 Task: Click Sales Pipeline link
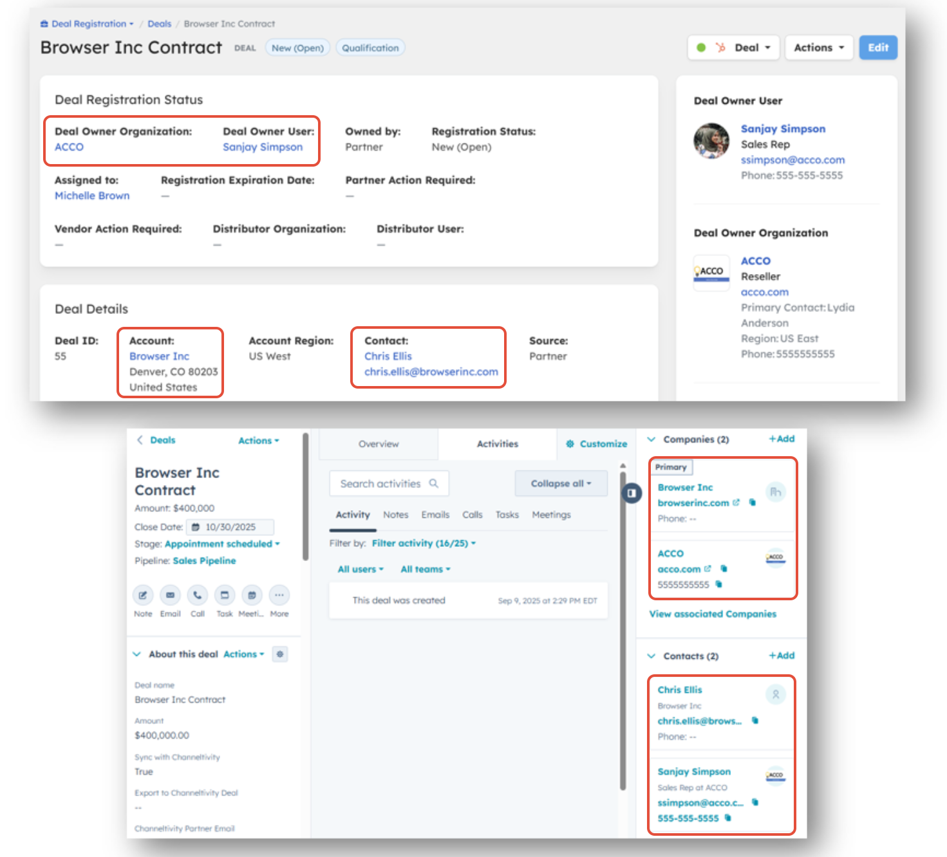[x=204, y=561]
